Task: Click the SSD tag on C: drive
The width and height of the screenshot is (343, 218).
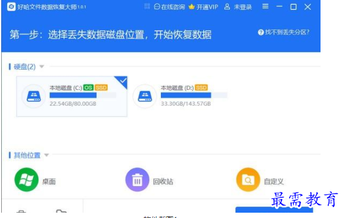Action: [101, 87]
